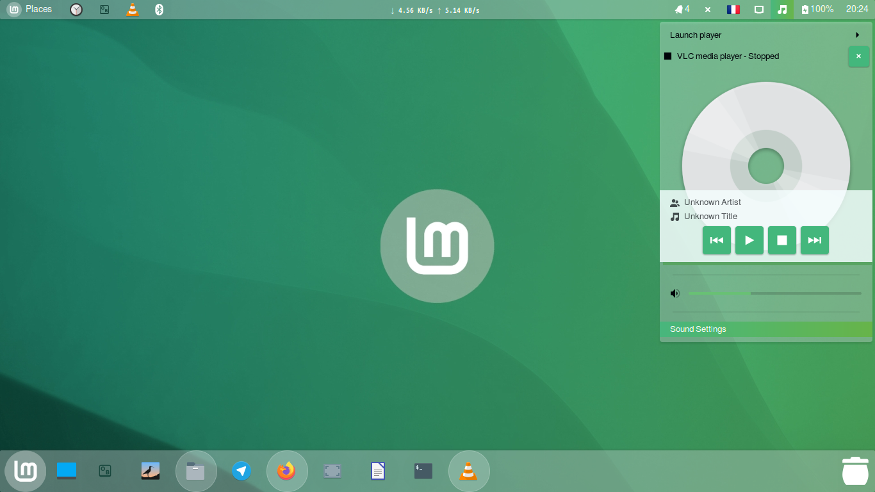Click the network speed monitor text

435,10
